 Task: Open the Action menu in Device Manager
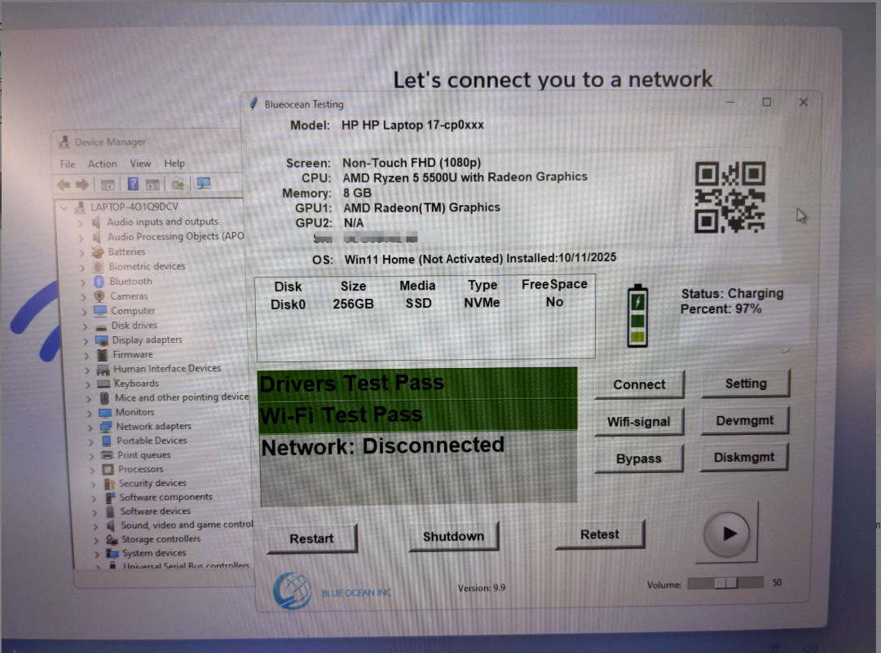pyautogui.click(x=102, y=164)
